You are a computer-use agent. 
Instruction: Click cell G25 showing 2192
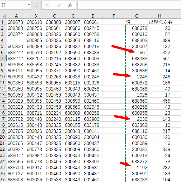click(137, 167)
